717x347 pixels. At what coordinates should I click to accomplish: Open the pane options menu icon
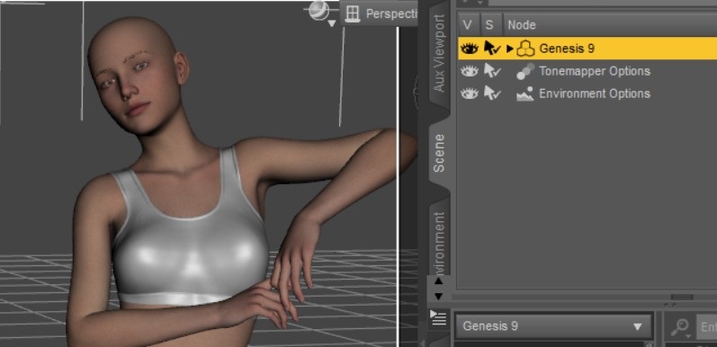(438, 317)
